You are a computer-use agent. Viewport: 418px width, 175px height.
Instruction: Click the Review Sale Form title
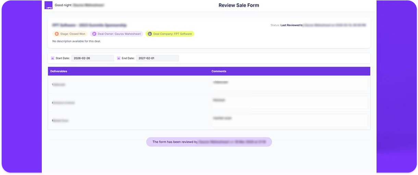[239, 5]
